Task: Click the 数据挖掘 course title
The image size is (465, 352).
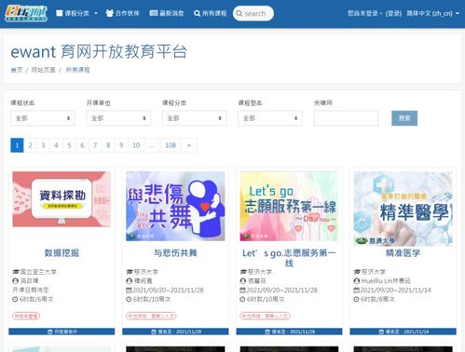Action: pyautogui.click(x=62, y=253)
